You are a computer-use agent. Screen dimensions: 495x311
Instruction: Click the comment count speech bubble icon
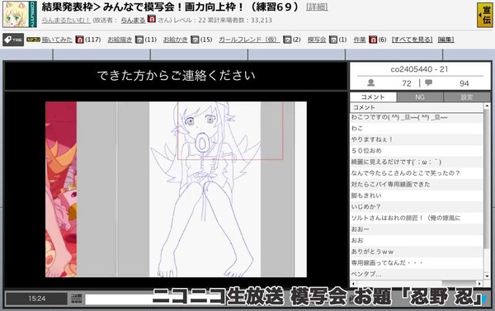click(x=428, y=83)
